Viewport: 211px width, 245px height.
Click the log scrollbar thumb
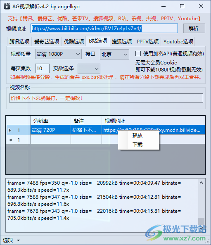pos(202,221)
